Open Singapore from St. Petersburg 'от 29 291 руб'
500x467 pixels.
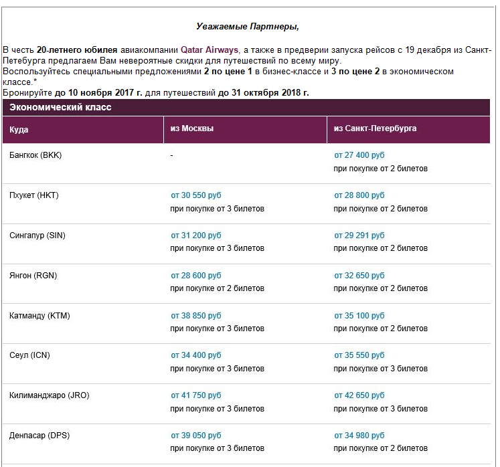(359, 236)
